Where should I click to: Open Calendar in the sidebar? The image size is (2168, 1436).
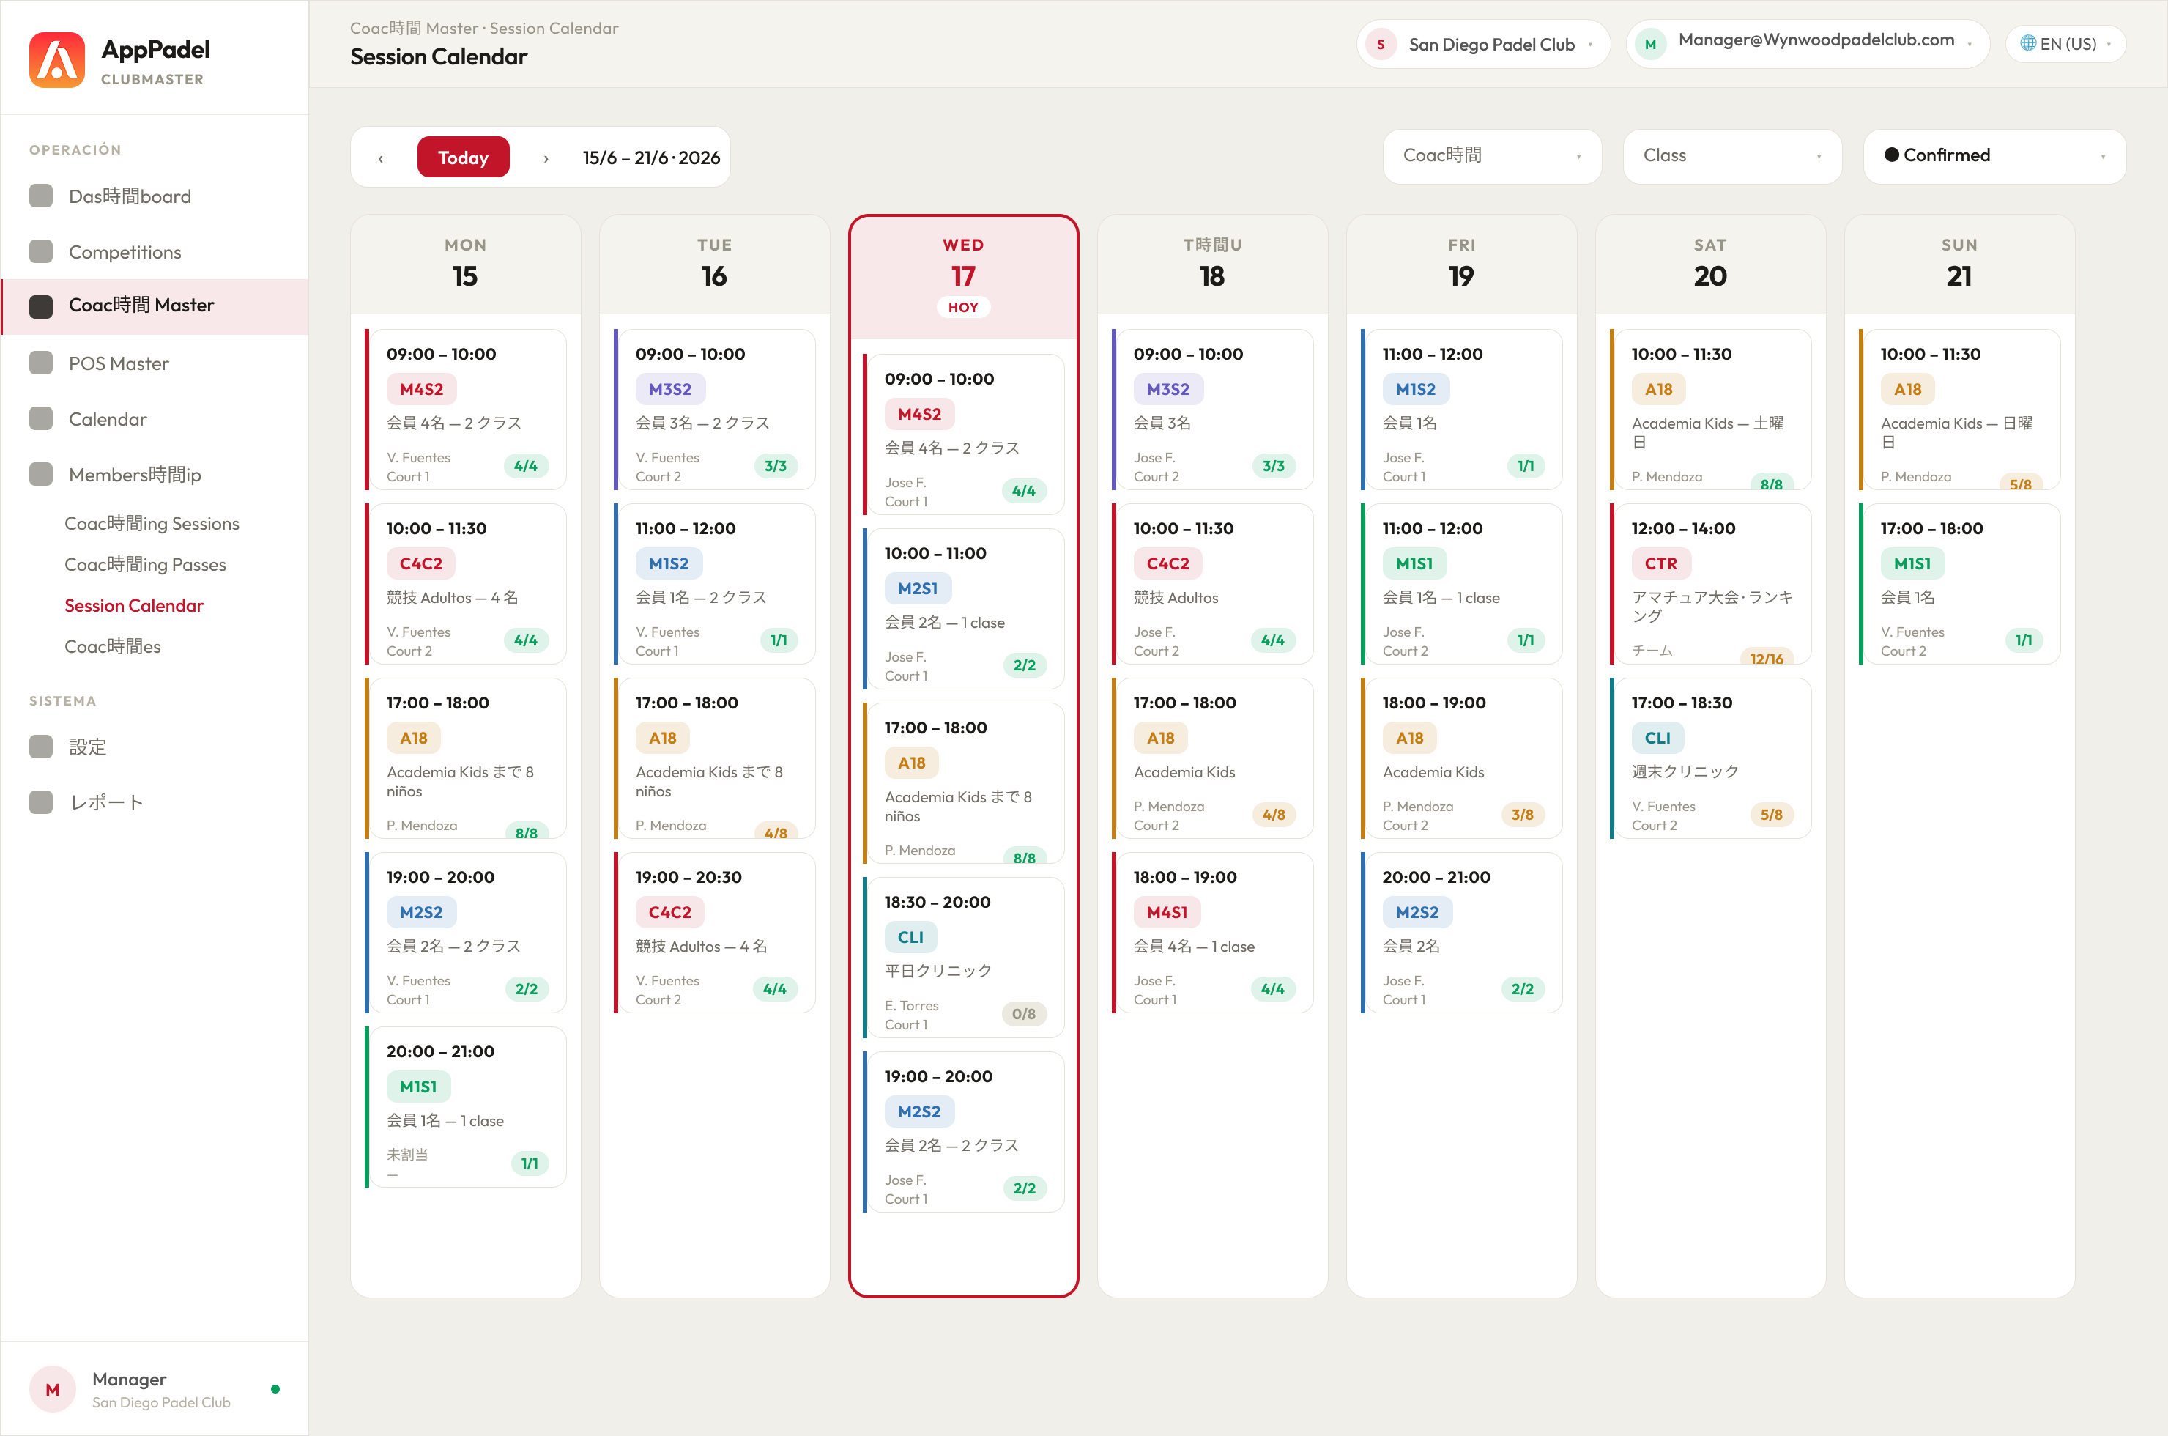coord(155,419)
